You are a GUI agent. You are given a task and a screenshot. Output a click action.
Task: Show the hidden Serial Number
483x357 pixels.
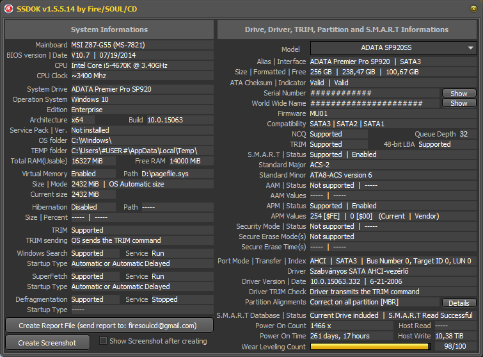(x=459, y=93)
